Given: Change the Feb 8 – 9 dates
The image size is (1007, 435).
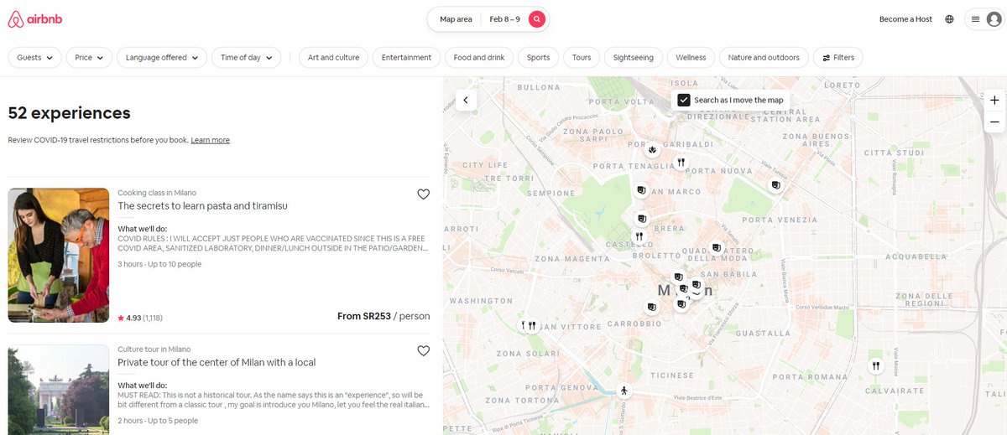Looking at the screenshot, I should (x=504, y=19).
